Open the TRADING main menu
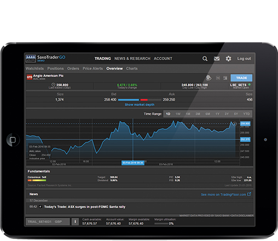The height and width of the screenshot is (241, 278). pos(103,59)
